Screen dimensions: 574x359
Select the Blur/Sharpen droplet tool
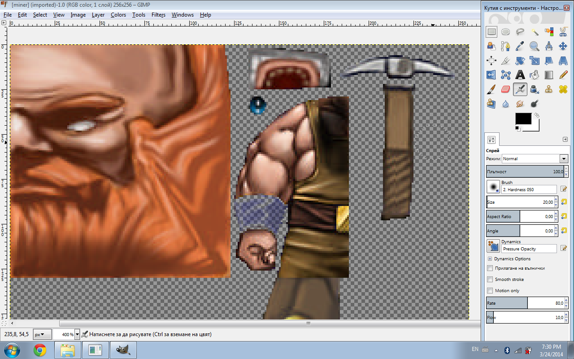[x=506, y=104]
